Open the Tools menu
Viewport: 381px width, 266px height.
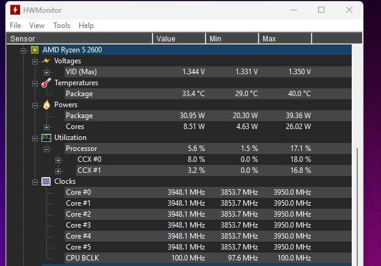62,26
